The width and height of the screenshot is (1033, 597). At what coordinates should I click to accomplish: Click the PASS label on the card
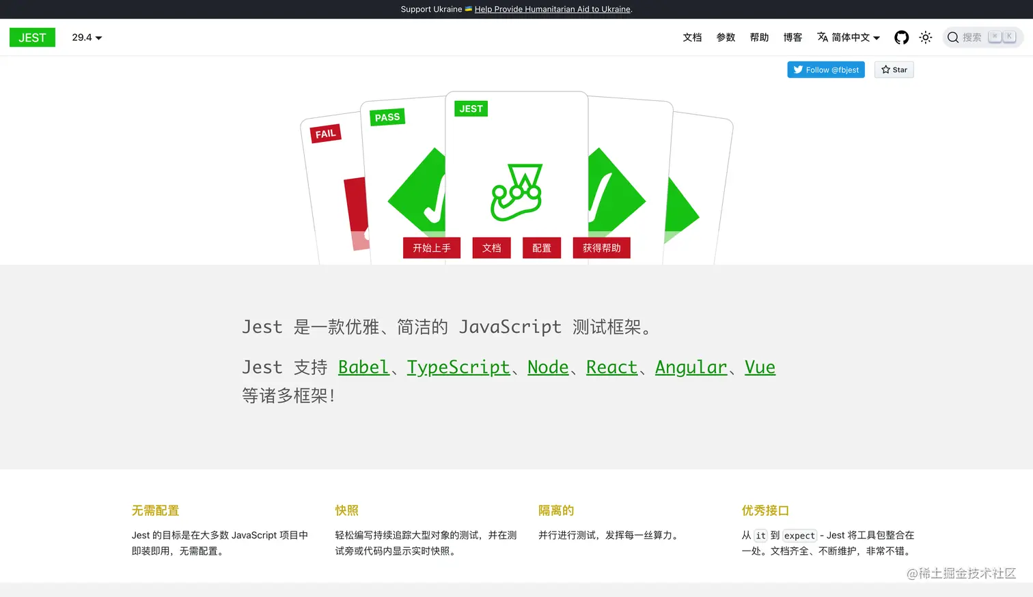(387, 117)
